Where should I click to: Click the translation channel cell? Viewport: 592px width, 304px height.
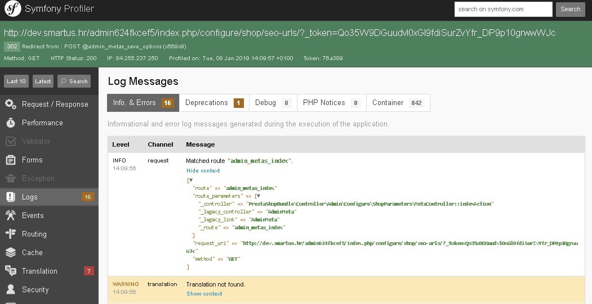(x=162, y=284)
